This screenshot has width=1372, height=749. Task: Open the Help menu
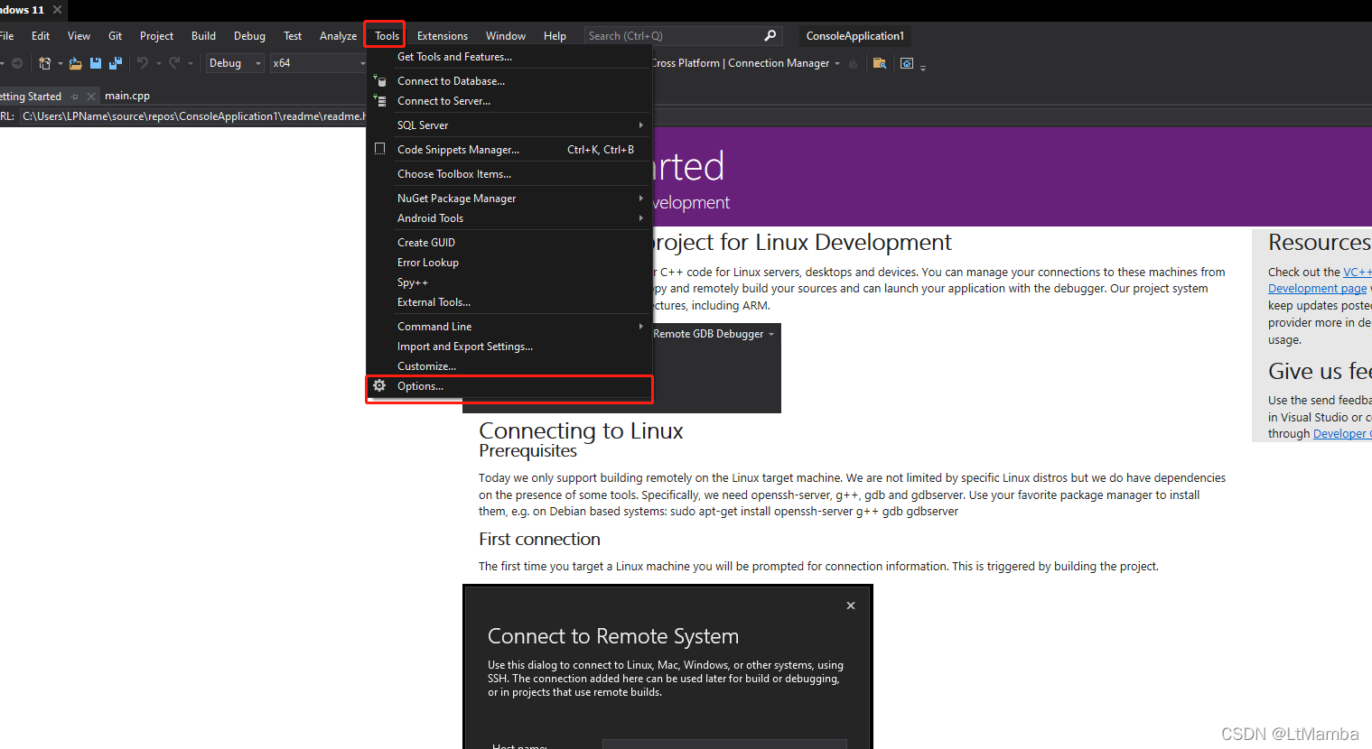[555, 36]
